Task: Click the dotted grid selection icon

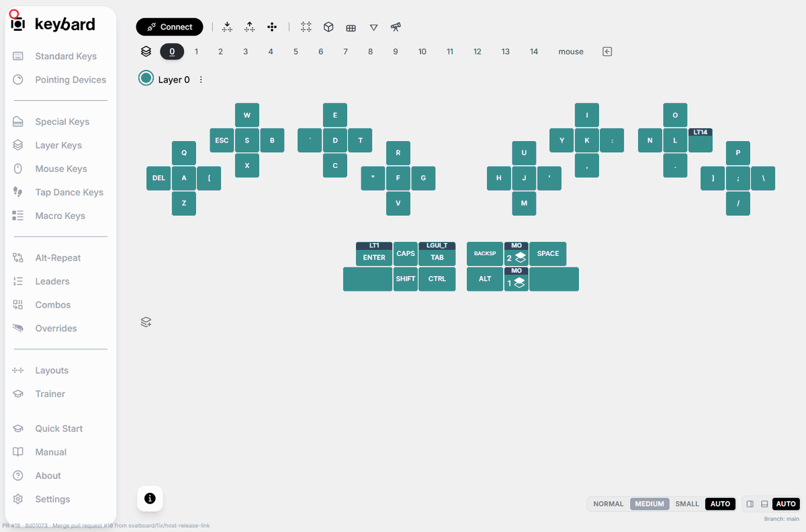Action: 306,27
